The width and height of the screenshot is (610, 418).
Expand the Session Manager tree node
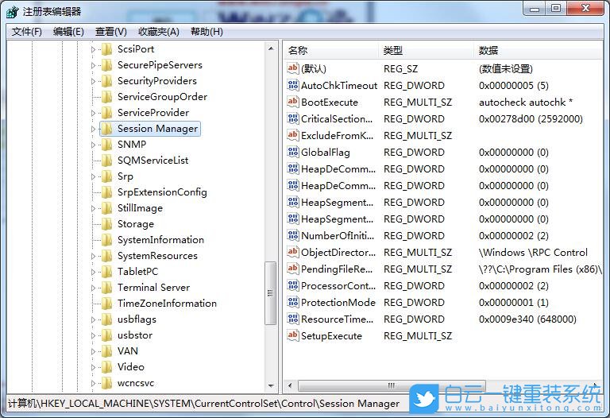click(93, 129)
